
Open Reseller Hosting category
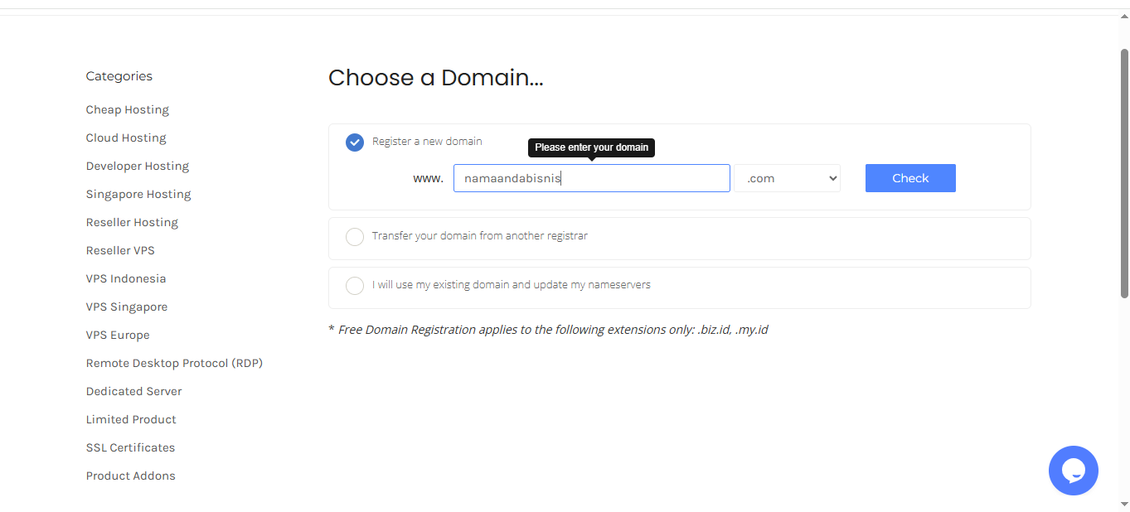[x=132, y=223]
